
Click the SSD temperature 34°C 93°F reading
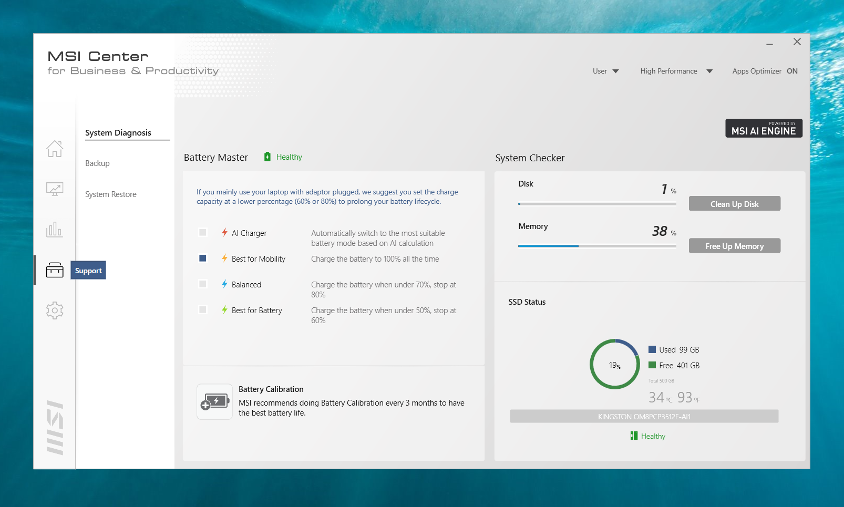674,398
